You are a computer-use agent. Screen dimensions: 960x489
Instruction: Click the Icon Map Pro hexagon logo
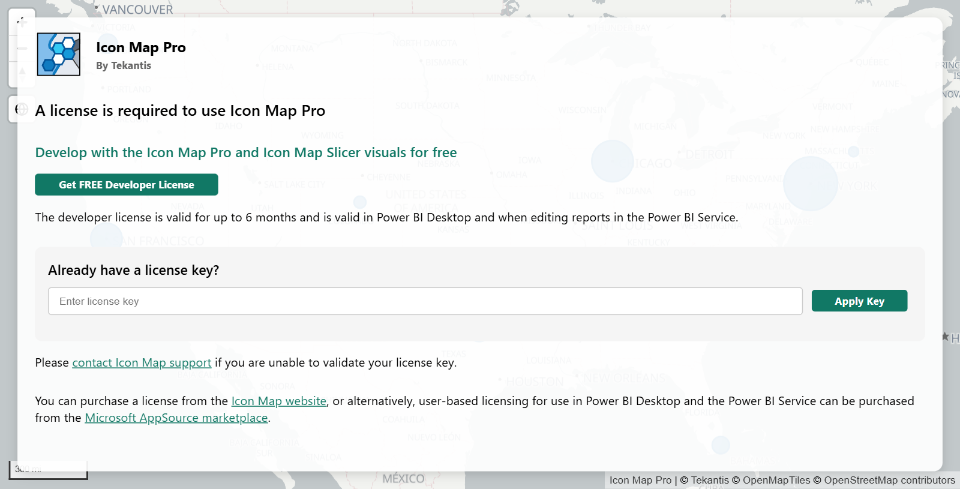59,55
